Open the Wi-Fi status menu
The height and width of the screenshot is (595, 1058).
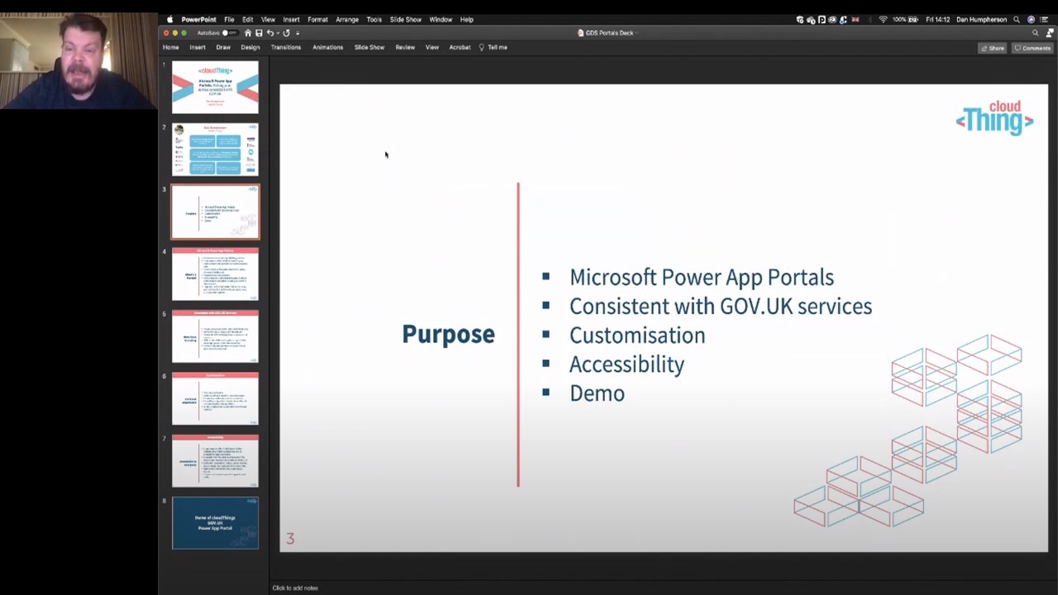[x=883, y=19]
